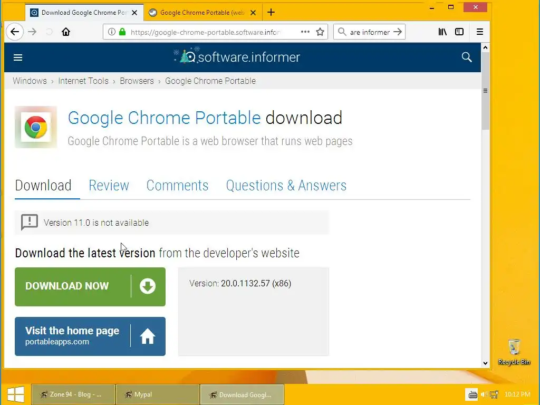Click the forward navigation arrow
This screenshot has width=540, height=405.
pyautogui.click(x=32, y=32)
